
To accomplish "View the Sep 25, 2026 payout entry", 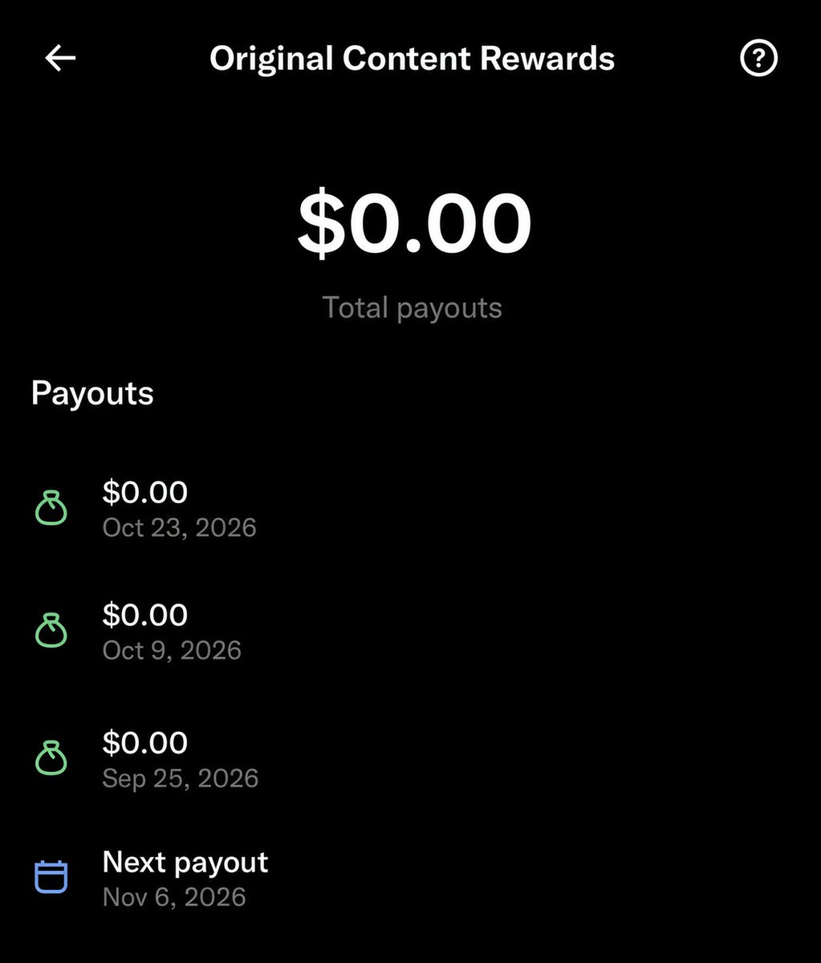I will tap(410, 759).
